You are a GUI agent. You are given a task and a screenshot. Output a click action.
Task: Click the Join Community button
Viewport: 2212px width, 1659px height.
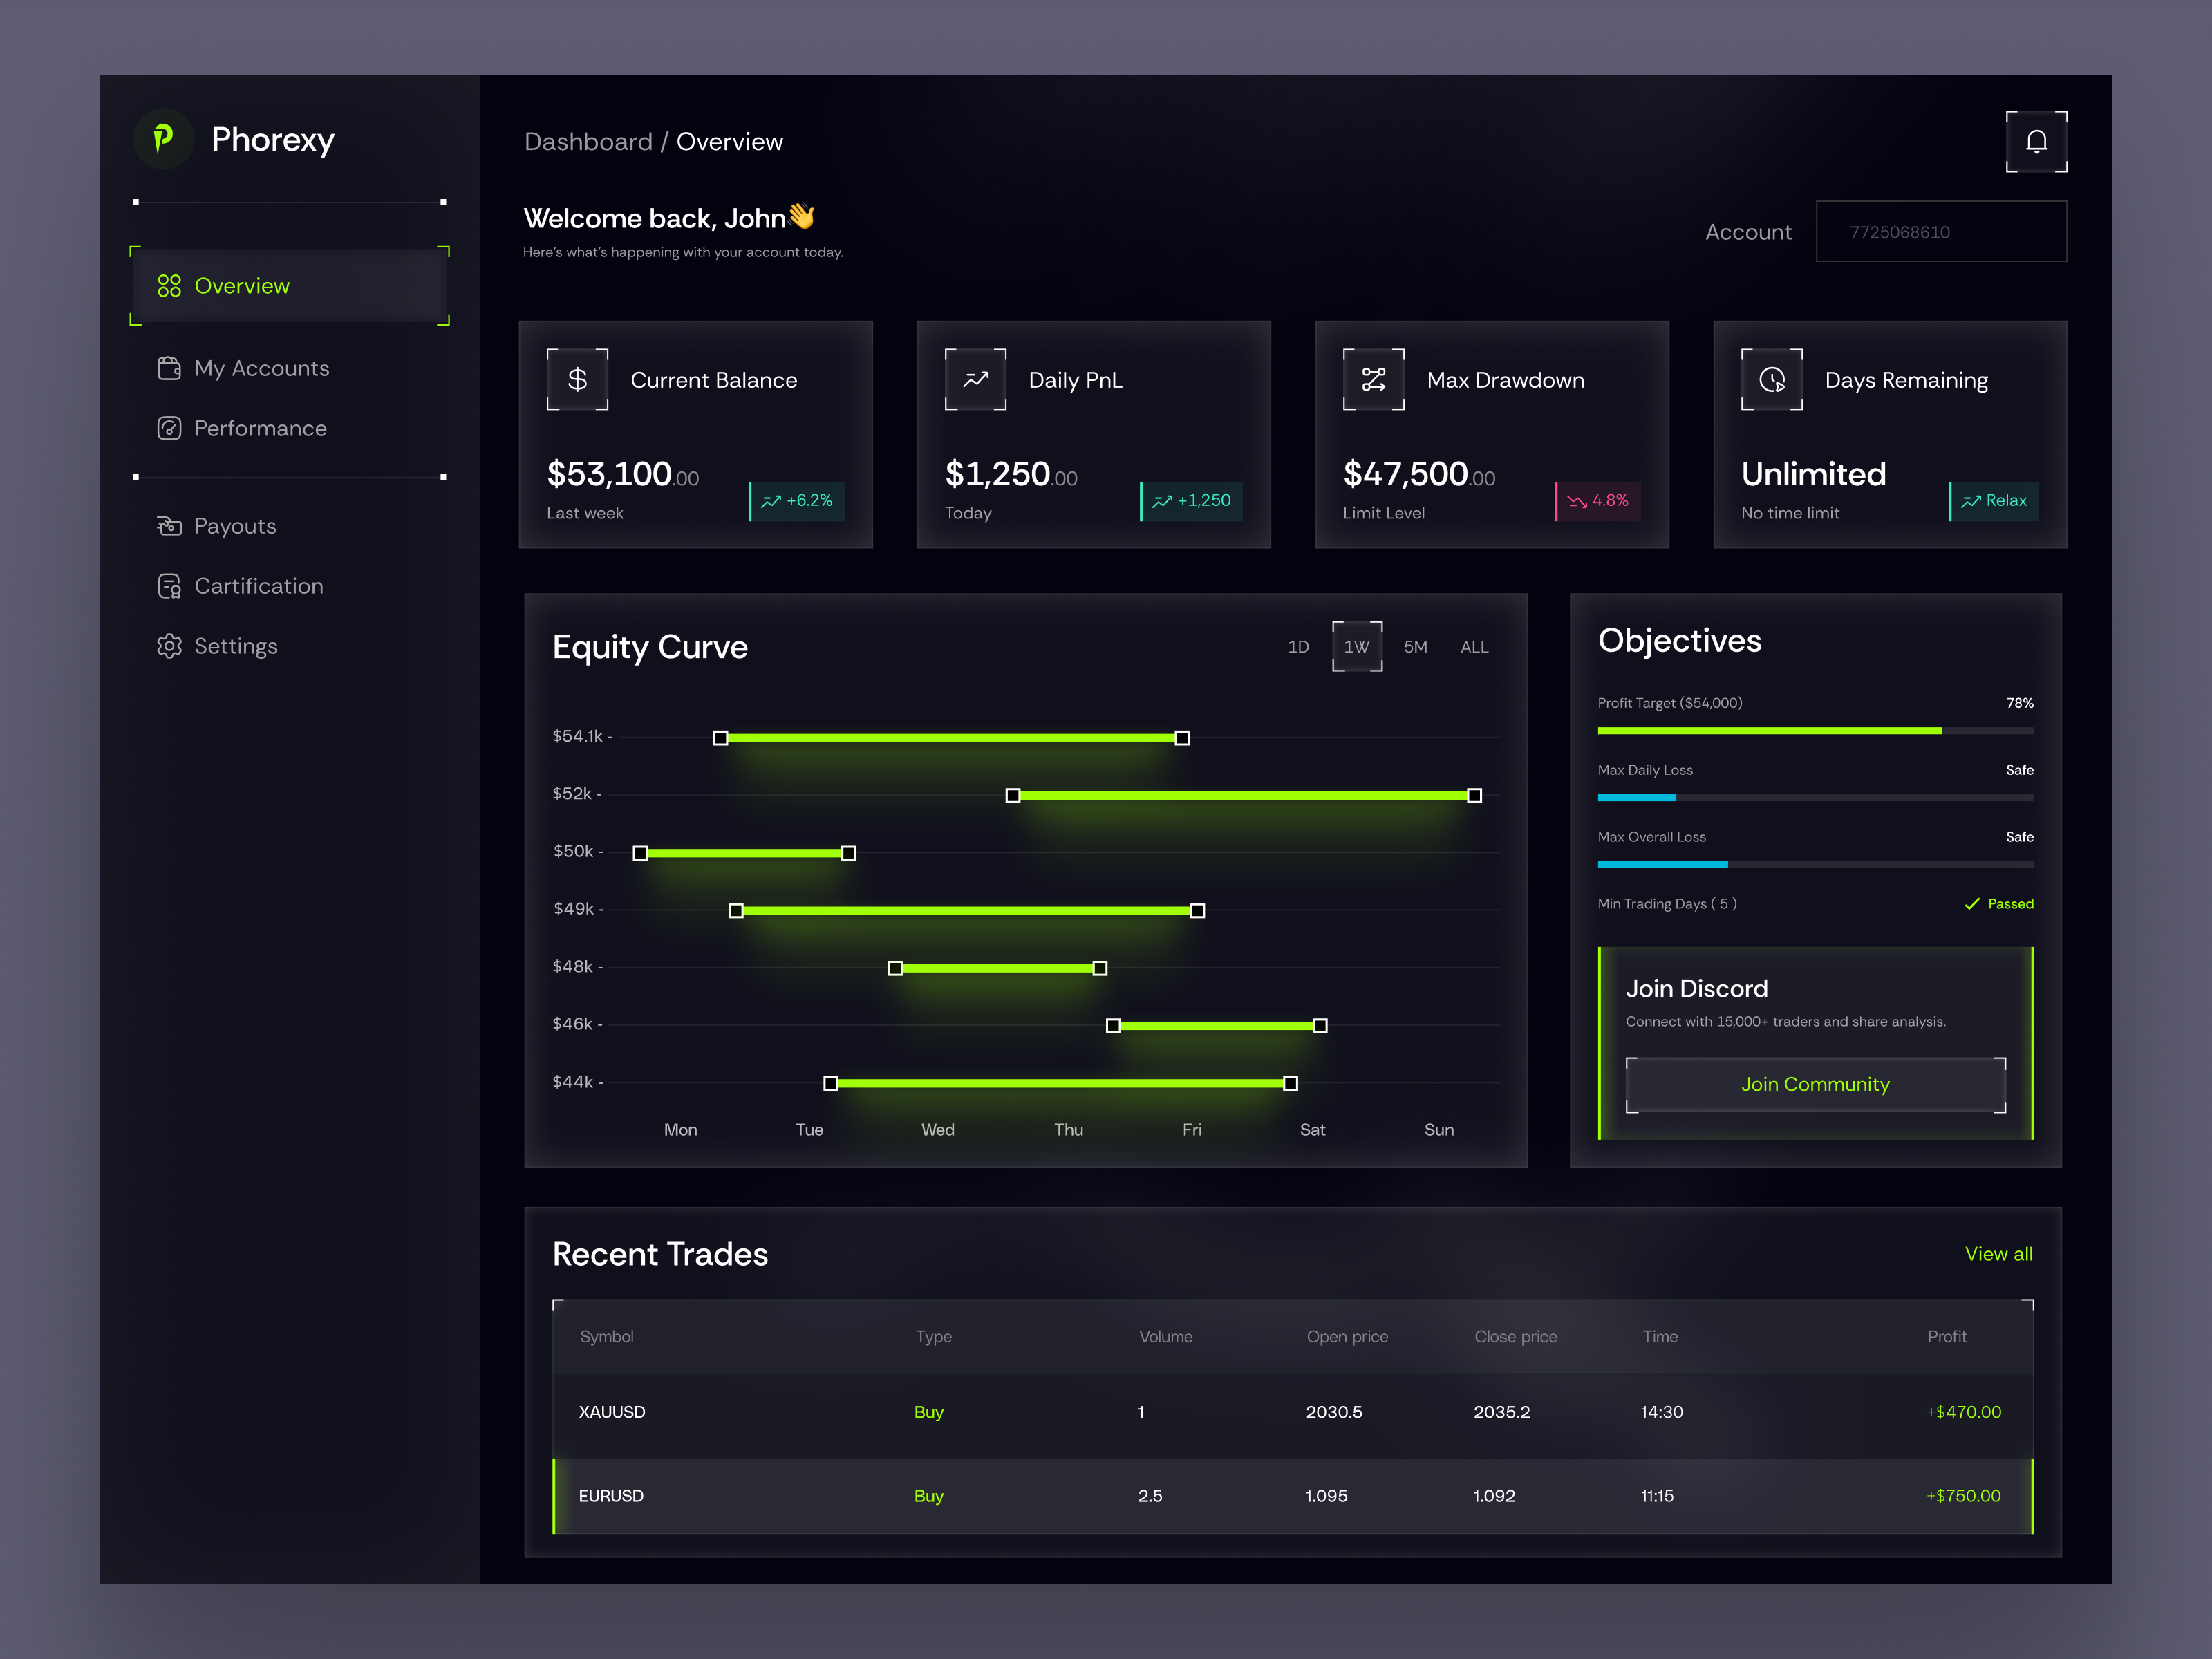coord(1814,1084)
